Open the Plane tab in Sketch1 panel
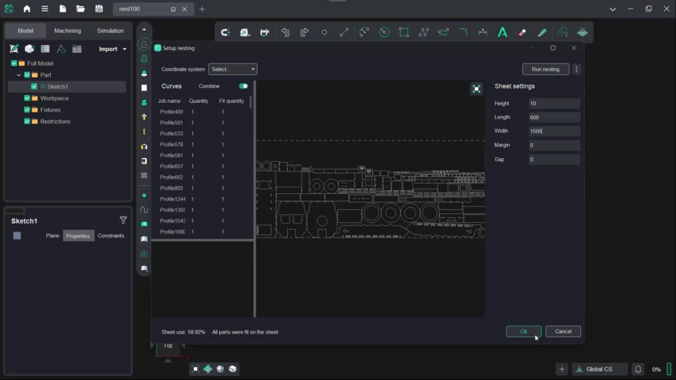 (53, 236)
